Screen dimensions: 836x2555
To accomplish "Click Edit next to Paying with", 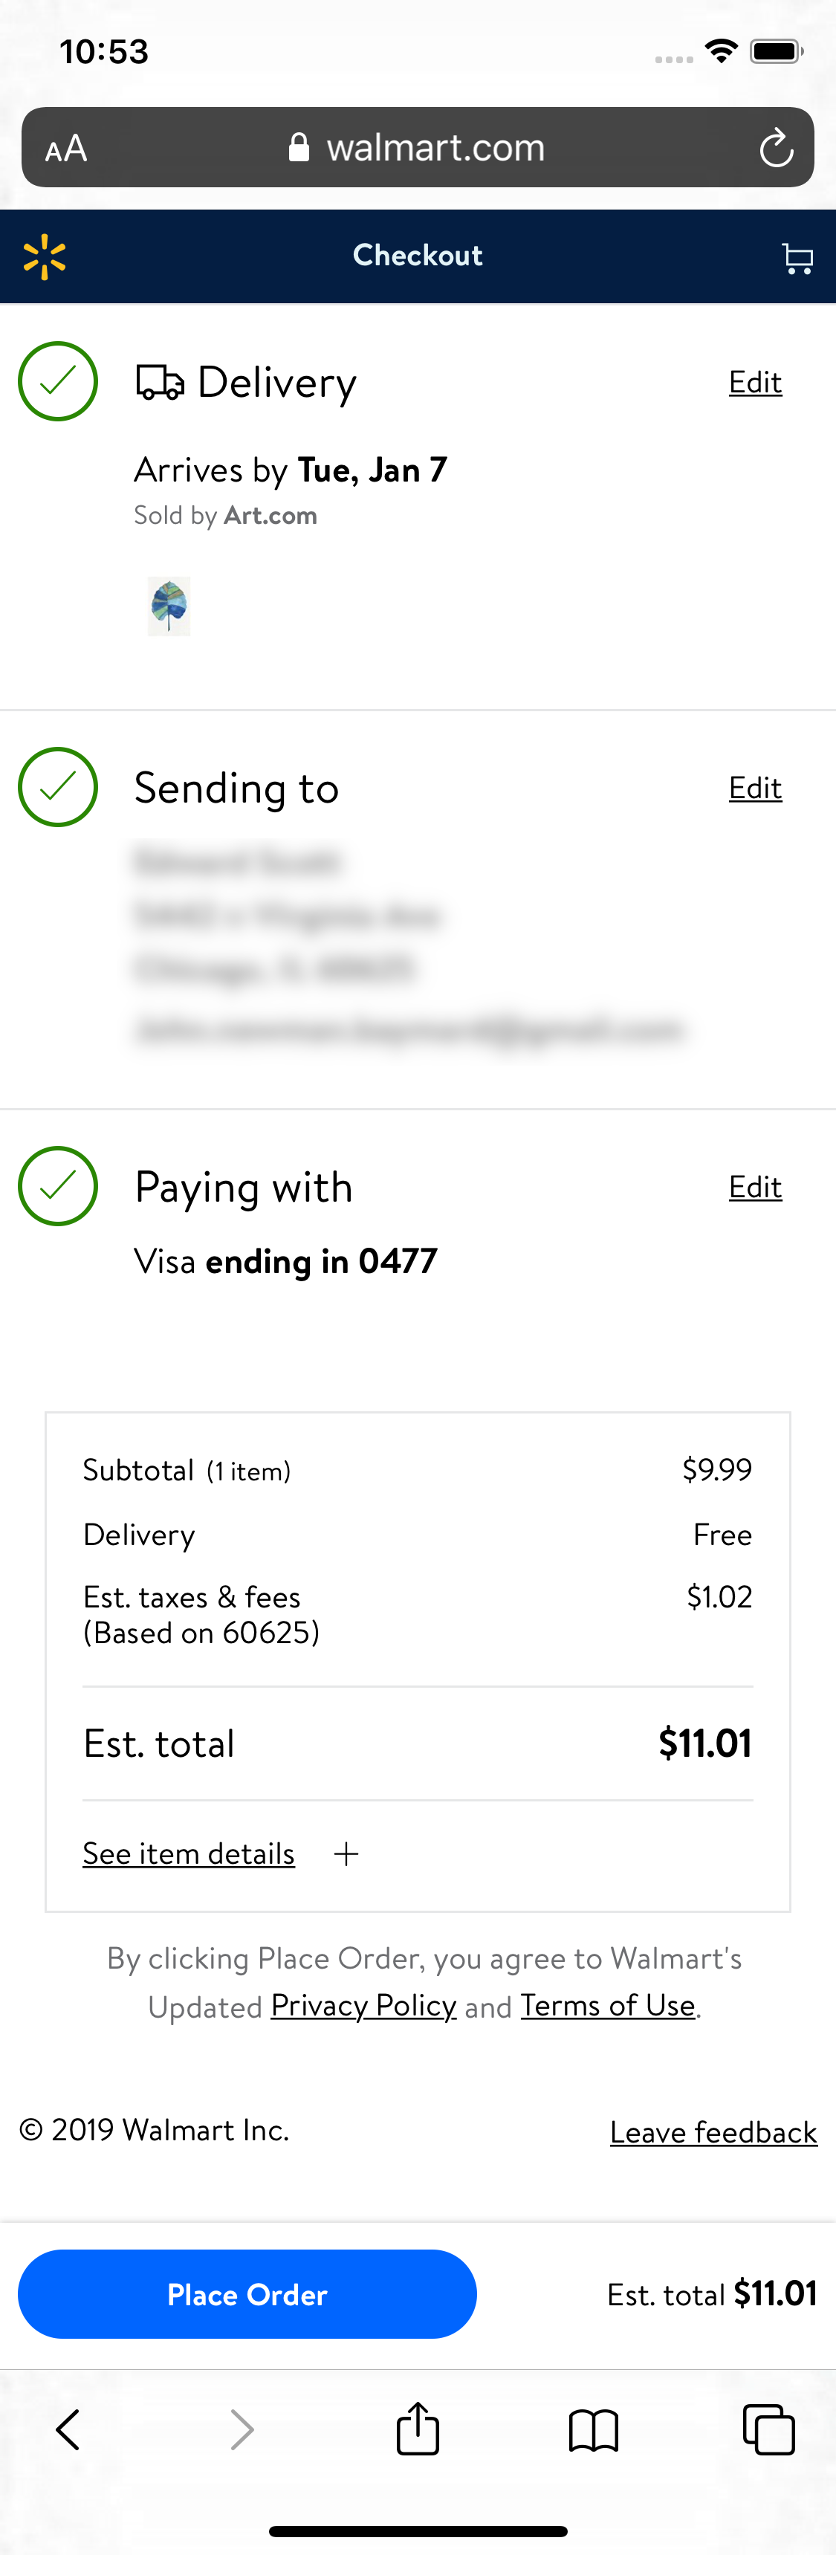I will pos(755,1186).
